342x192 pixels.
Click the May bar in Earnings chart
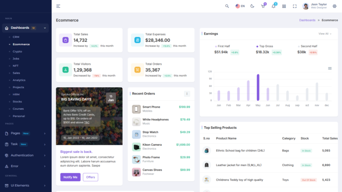coord(258,87)
